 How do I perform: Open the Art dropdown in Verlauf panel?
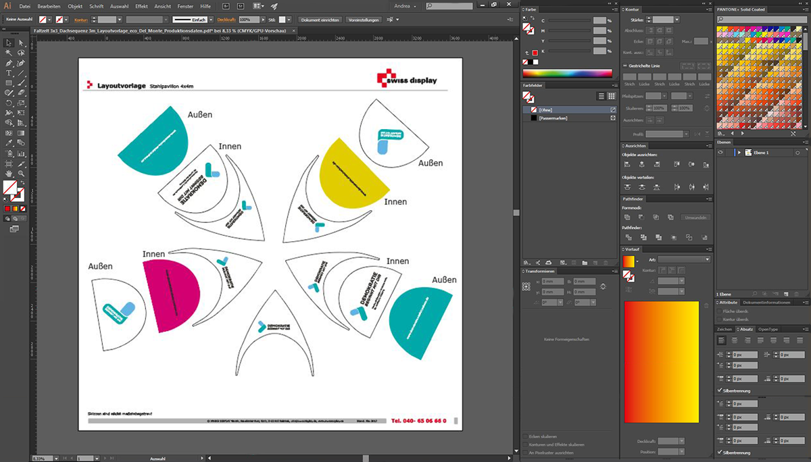coord(684,259)
